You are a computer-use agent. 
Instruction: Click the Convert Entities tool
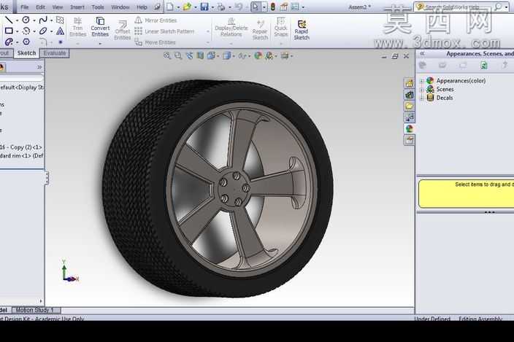coord(100,27)
